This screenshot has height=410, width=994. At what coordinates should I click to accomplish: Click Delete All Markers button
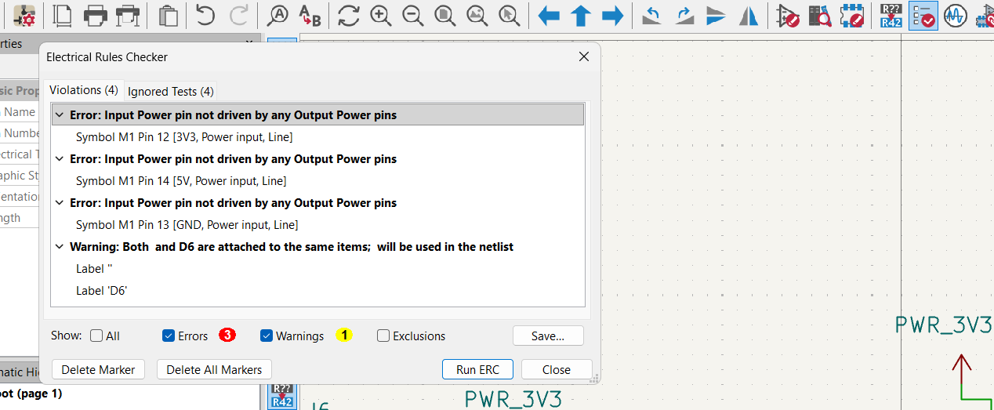(215, 369)
